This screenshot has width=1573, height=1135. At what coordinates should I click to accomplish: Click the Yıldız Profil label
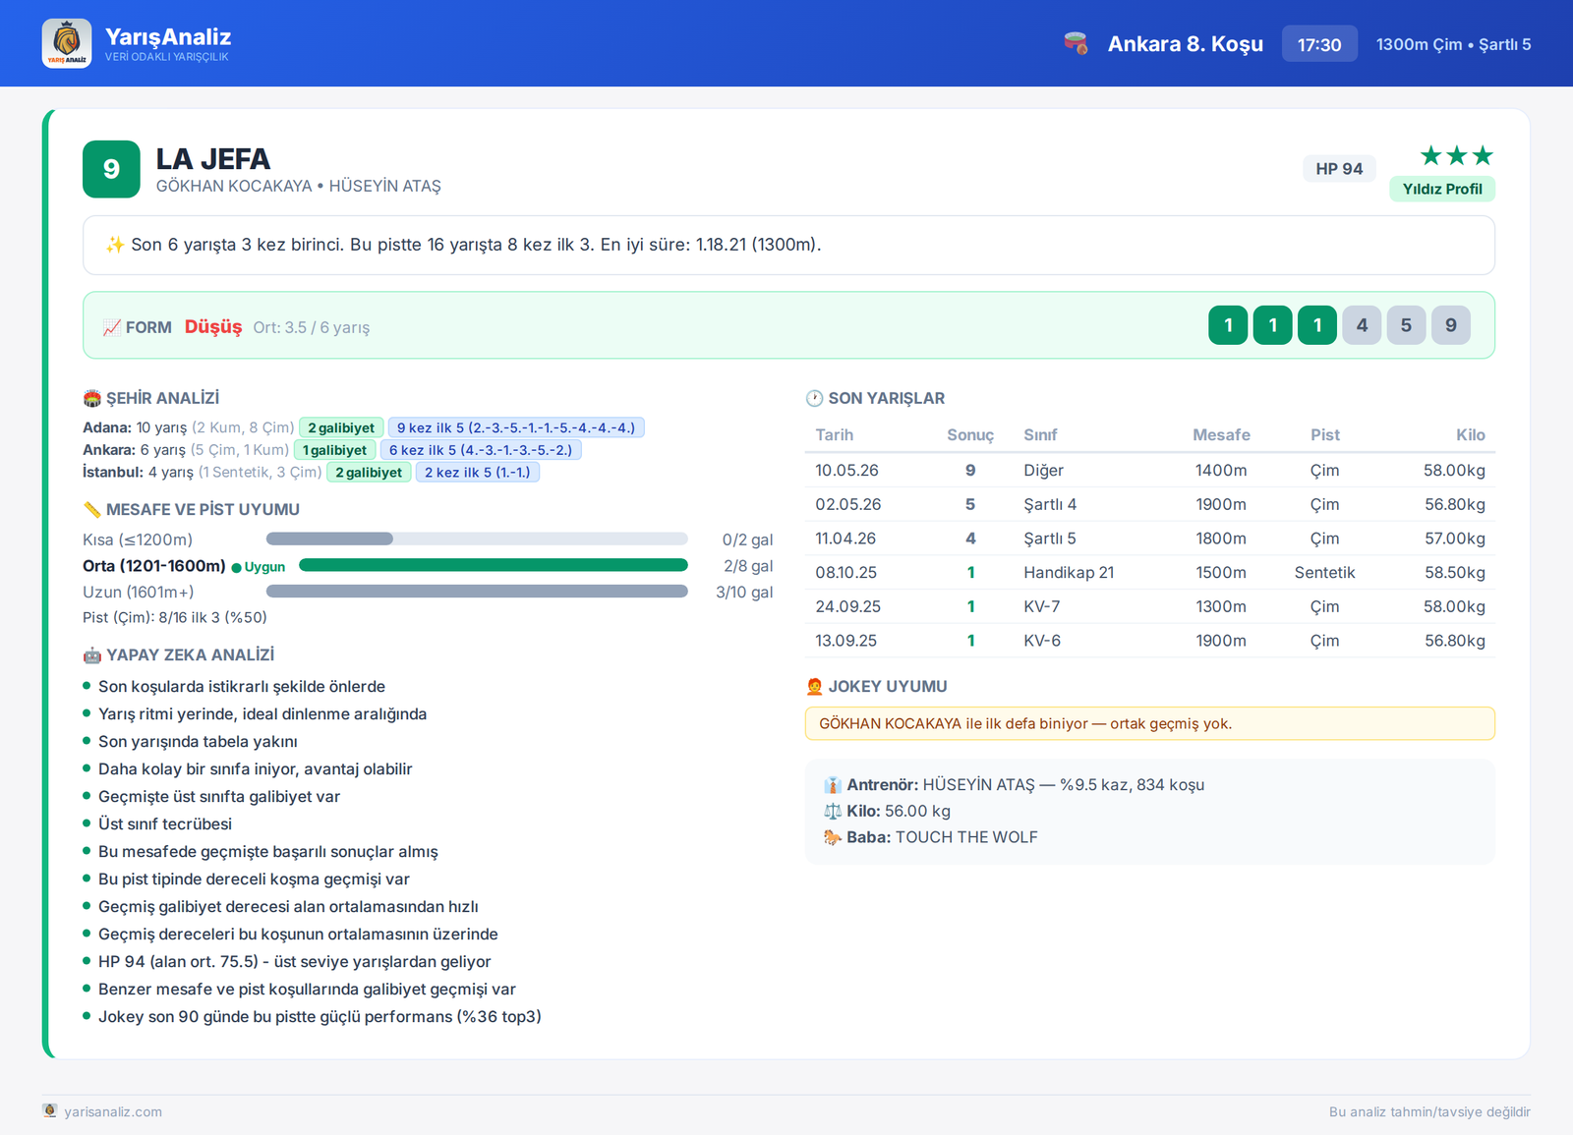(1442, 189)
